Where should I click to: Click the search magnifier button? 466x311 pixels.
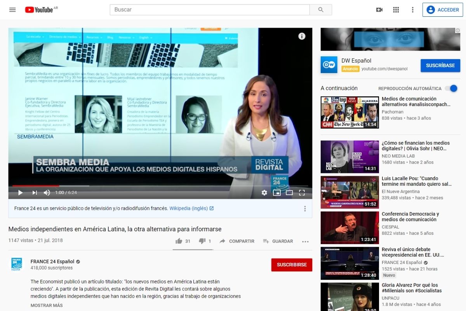(x=321, y=10)
